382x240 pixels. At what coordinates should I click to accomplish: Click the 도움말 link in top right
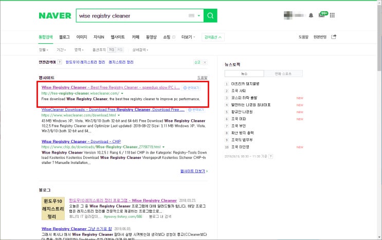(x=303, y=37)
